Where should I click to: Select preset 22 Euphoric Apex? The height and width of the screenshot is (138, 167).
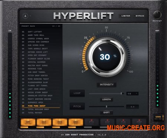pos(41,103)
